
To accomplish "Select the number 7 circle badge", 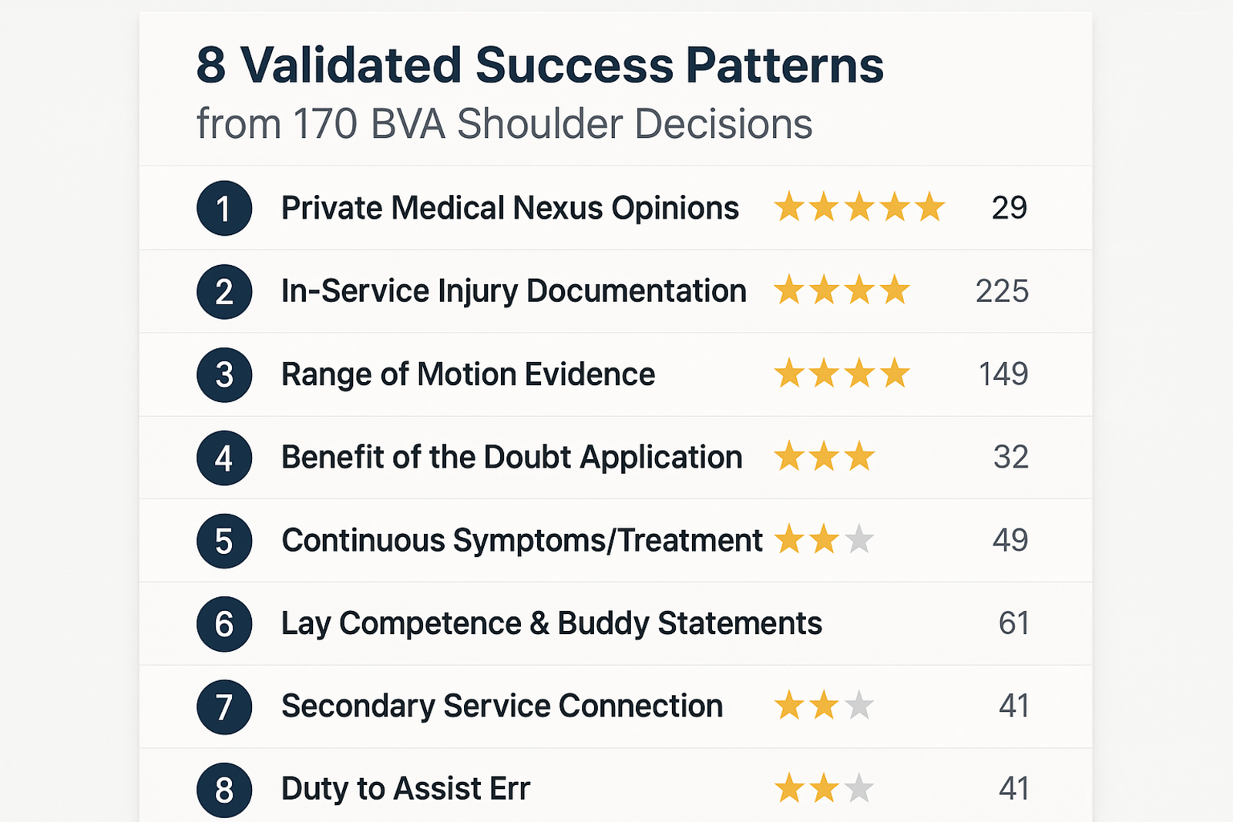I will click(x=224, y=706).
